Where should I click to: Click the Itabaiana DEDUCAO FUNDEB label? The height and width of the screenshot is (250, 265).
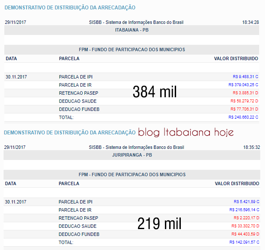click(x=79, y=109)
